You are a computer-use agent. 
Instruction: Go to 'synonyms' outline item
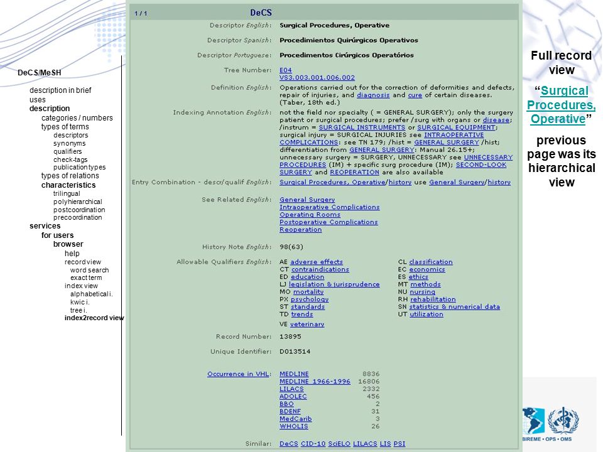click(70, 143)
